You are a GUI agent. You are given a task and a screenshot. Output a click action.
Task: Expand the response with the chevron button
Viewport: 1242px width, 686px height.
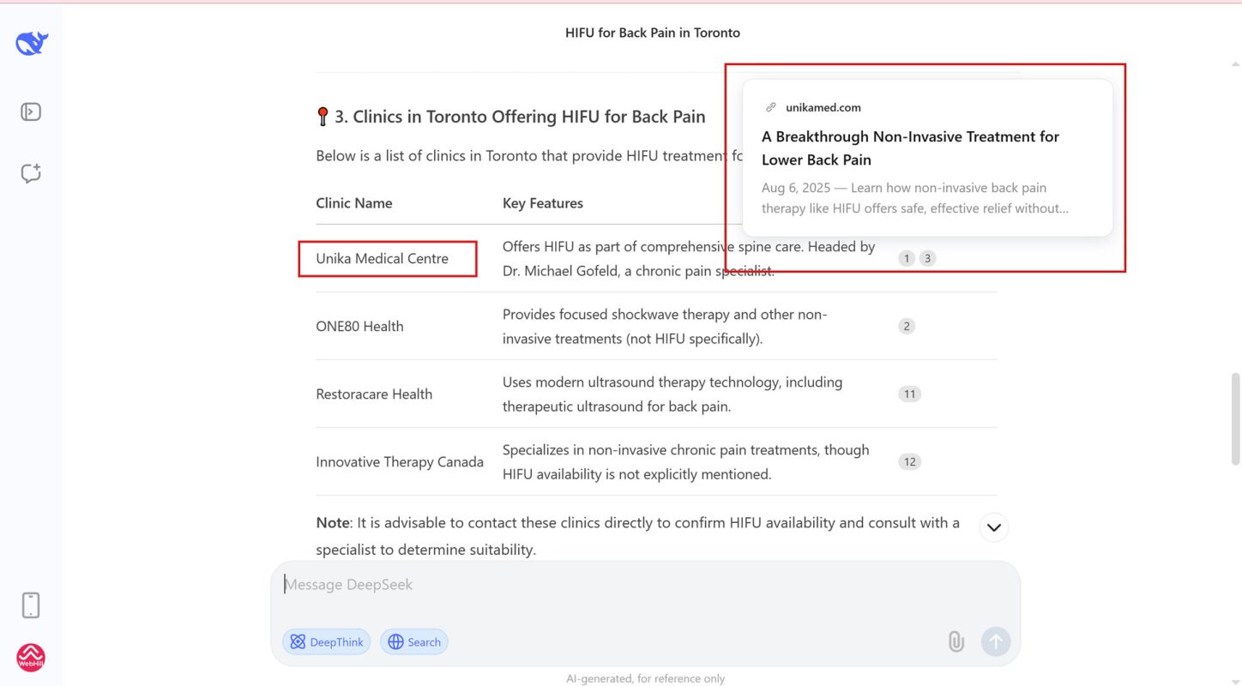[993, 527]
